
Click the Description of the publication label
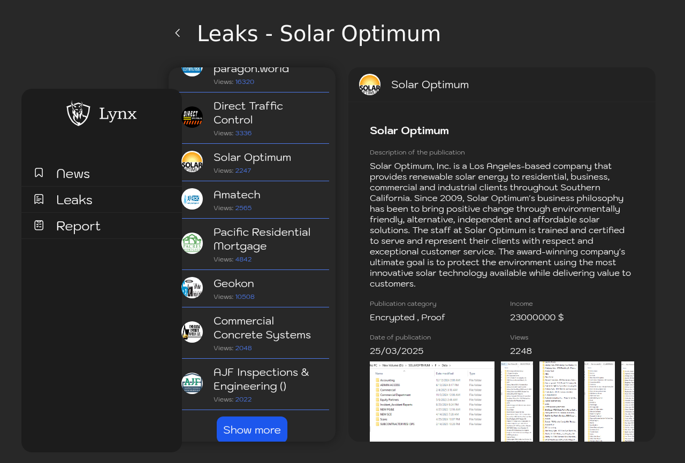[417, 152]
